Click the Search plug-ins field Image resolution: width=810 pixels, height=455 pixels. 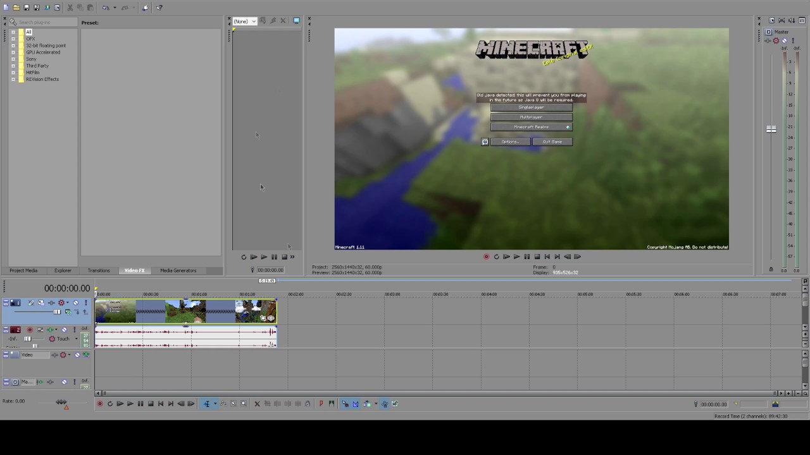(42, 22)
